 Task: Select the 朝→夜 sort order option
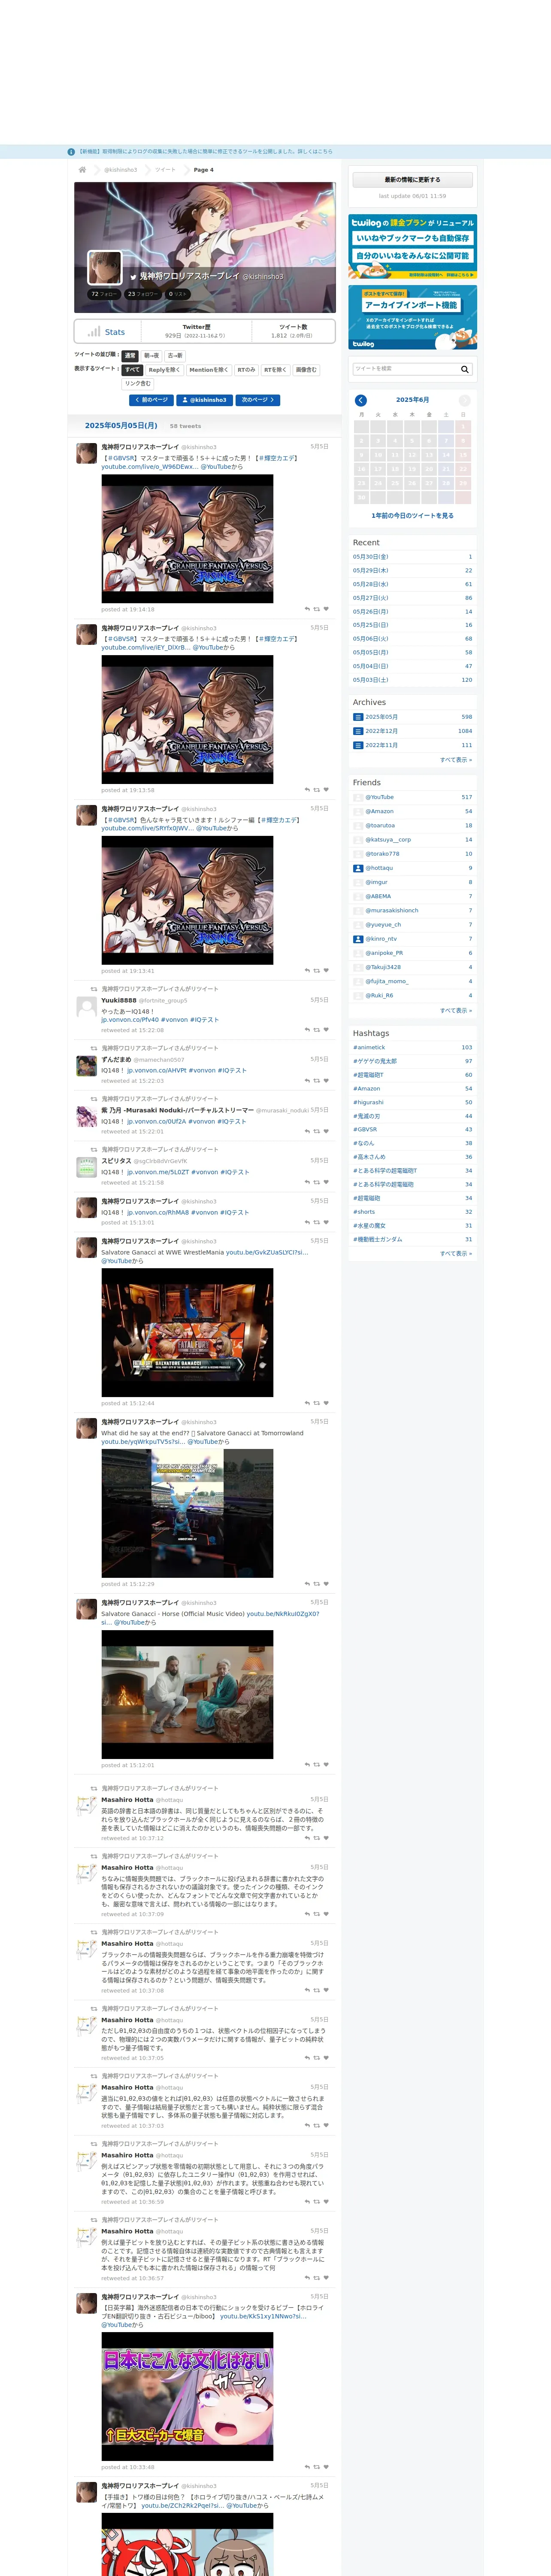pyautogui.click(x=151, y=356)
